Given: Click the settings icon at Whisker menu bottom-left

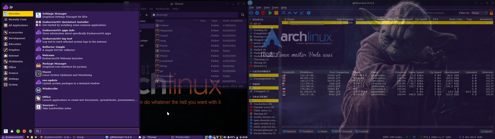Looking at the screenshot, I should [x=6, y=131].
